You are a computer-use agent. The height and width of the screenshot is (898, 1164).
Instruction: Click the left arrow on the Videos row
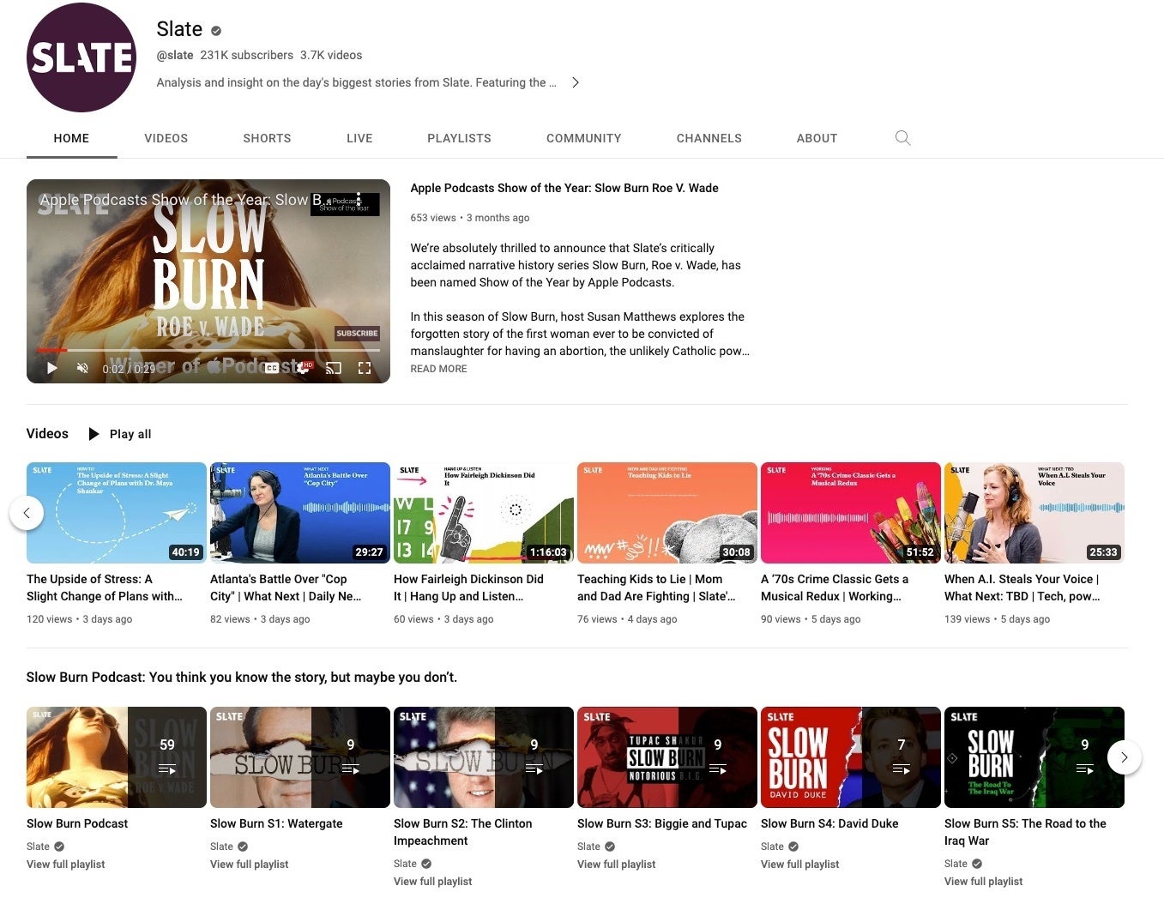pyautogui.click(x=27, y=512)
